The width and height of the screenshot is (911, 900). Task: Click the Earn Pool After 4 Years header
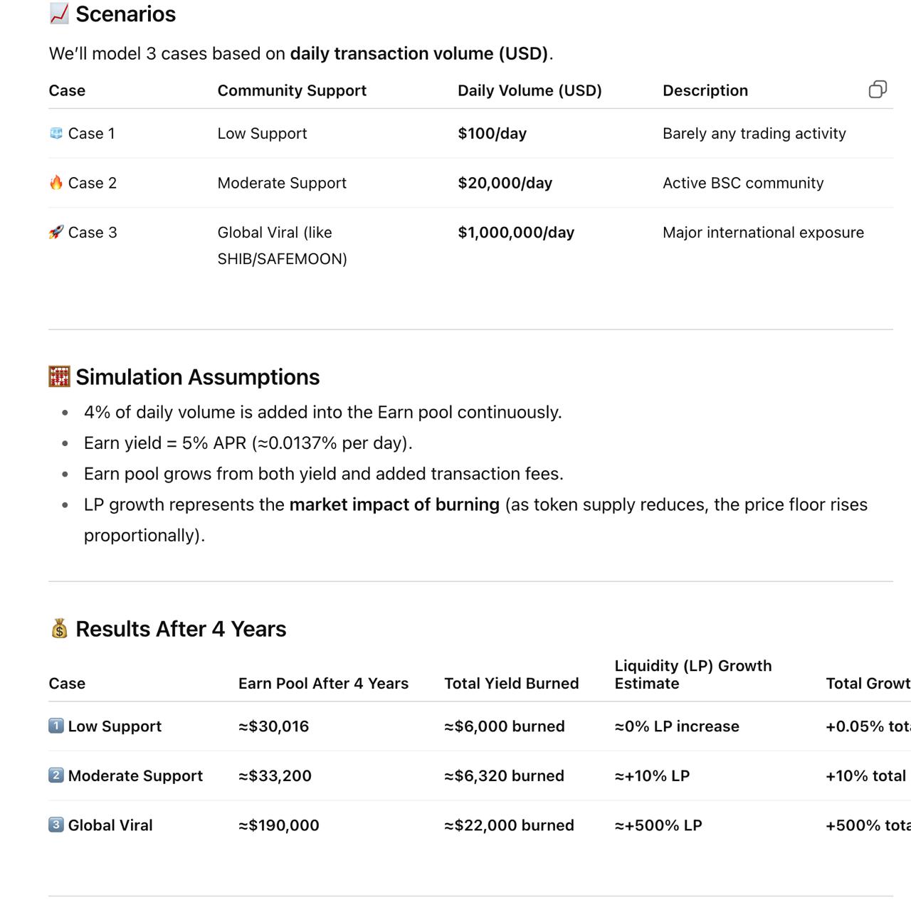tap(323, 684)
